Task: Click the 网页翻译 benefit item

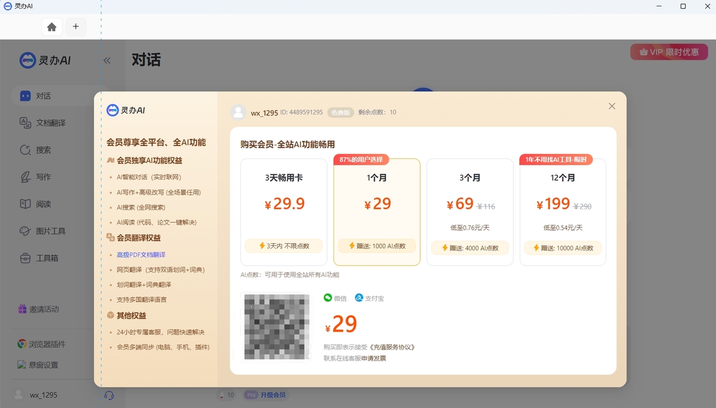Action: pyautogui.click(x=161, y=270)
